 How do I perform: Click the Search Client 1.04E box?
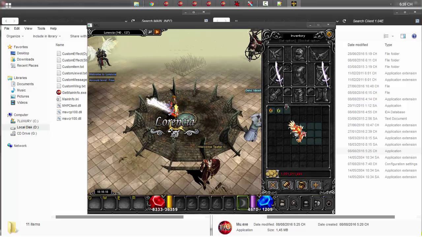point(382,21)
